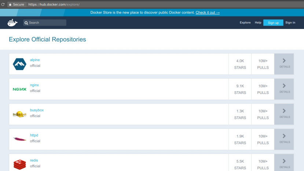Image resolution: width=304 pixels, height=171 pixels.
Task: Click alpine's 10M+ pulls count
Action: click(x=263, y=61)
